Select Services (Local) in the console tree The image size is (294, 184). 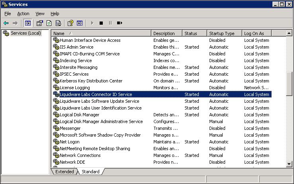click(x=25, y=33)
